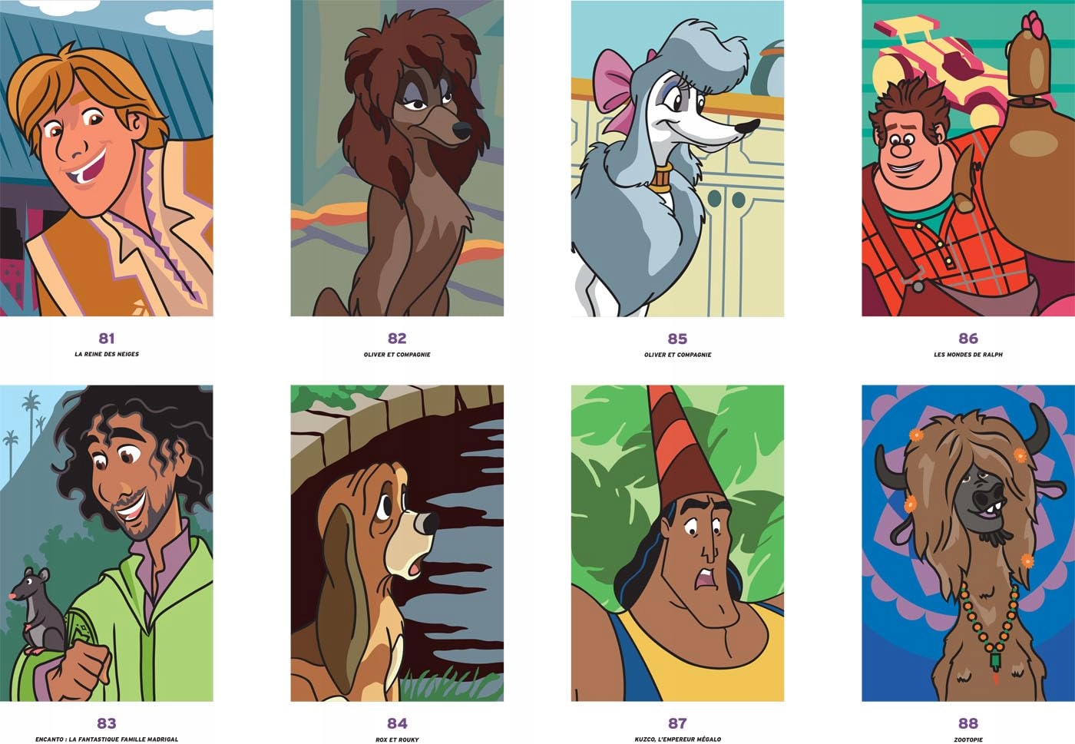This screenshot has width=1075, height=744.
Task: Click the number 83 label
Action: [x=107, y=723]
